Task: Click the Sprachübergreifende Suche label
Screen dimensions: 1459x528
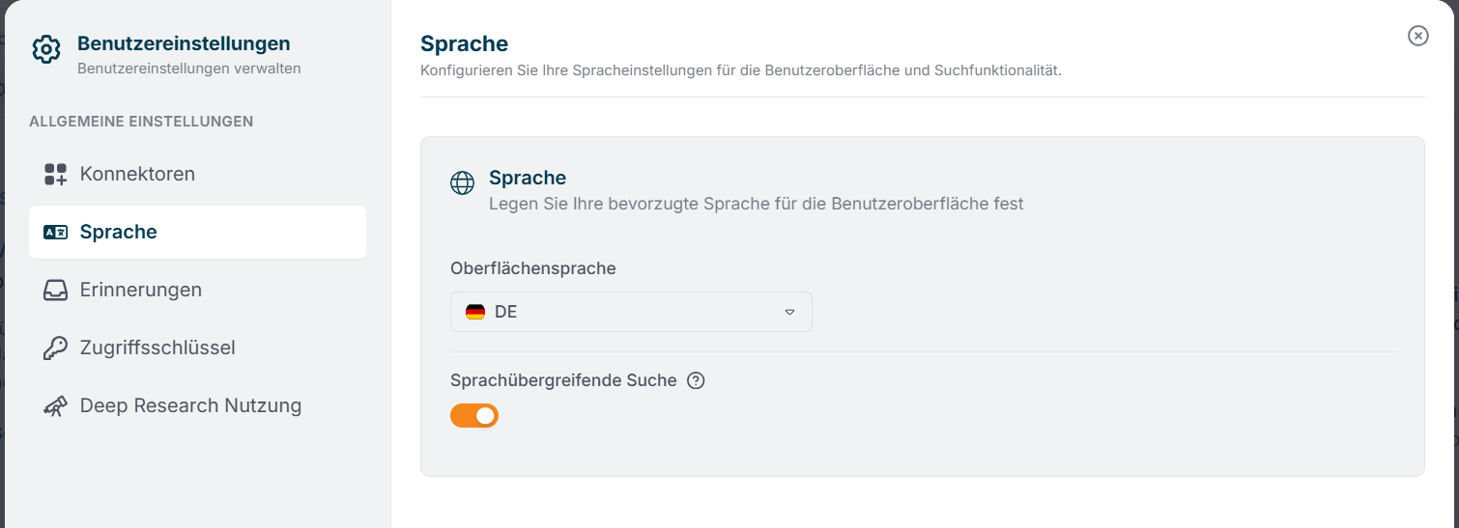Action: 563,380
